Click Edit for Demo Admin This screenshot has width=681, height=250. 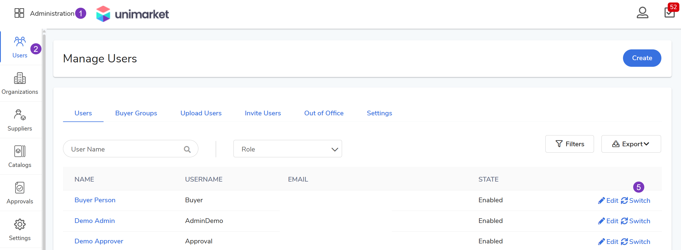[x=608, y=221]
